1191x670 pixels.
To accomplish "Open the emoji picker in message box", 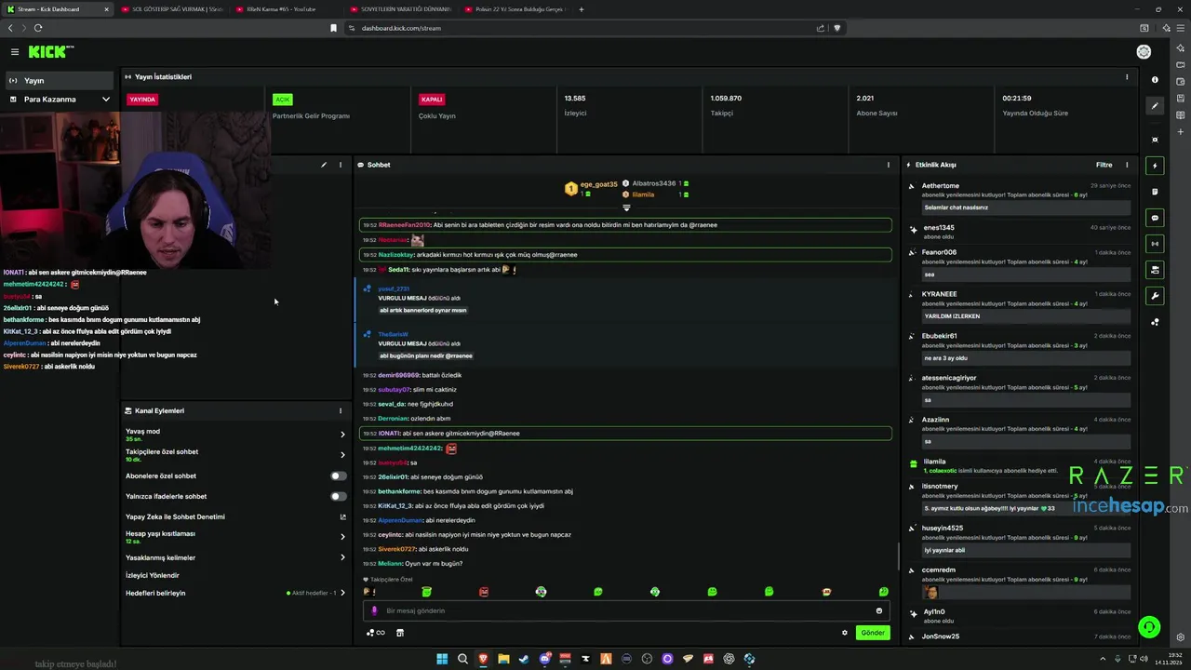I will click(879, 610).
